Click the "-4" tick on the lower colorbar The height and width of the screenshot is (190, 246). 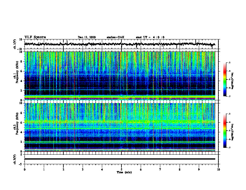tap(229, 122)
